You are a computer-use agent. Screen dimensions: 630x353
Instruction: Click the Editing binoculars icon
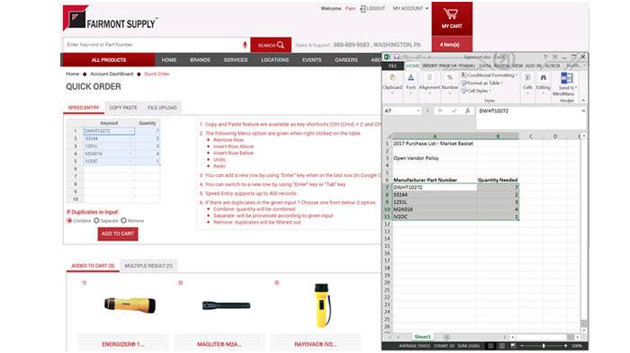click(544, 77)
